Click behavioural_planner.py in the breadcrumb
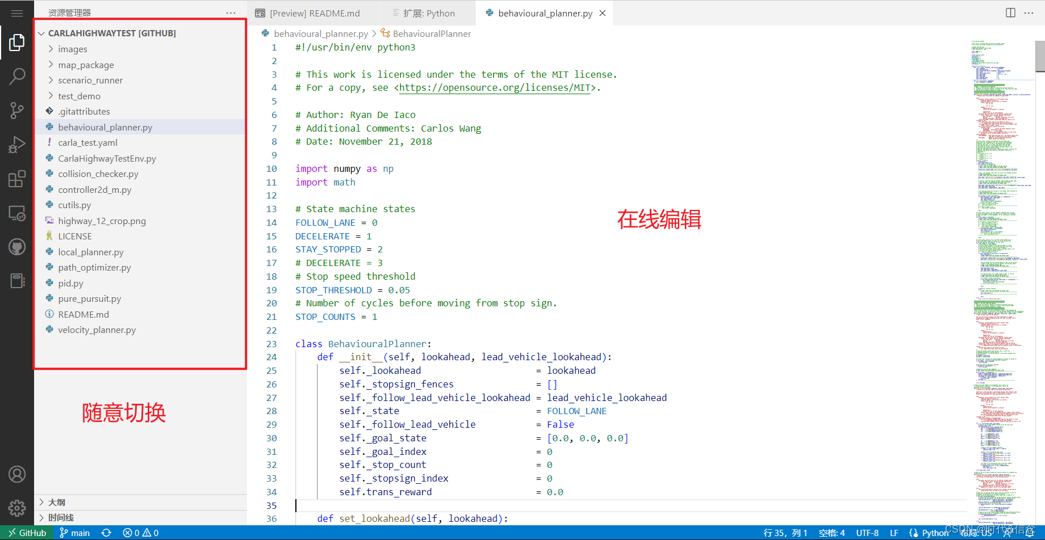This screenshot has width=1045, height=540. pyautogui.click(x=321, y=33)
